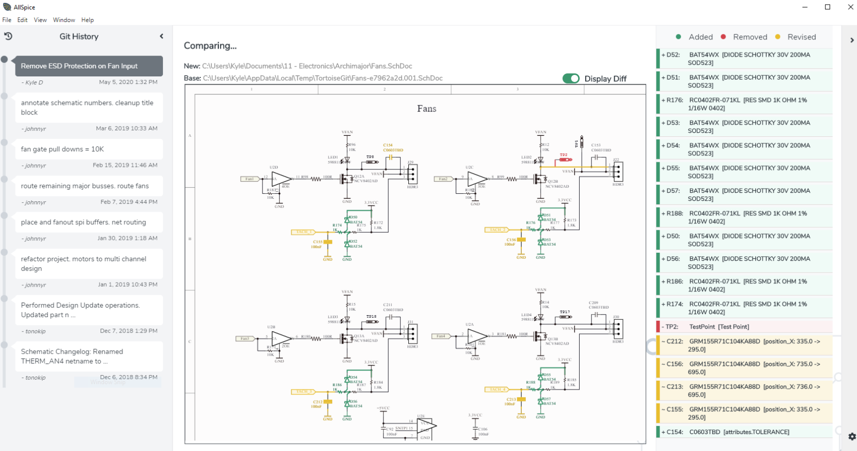Collapse the Git History panel arrow
The image size is (857, 451).
[x=161, y=36]
